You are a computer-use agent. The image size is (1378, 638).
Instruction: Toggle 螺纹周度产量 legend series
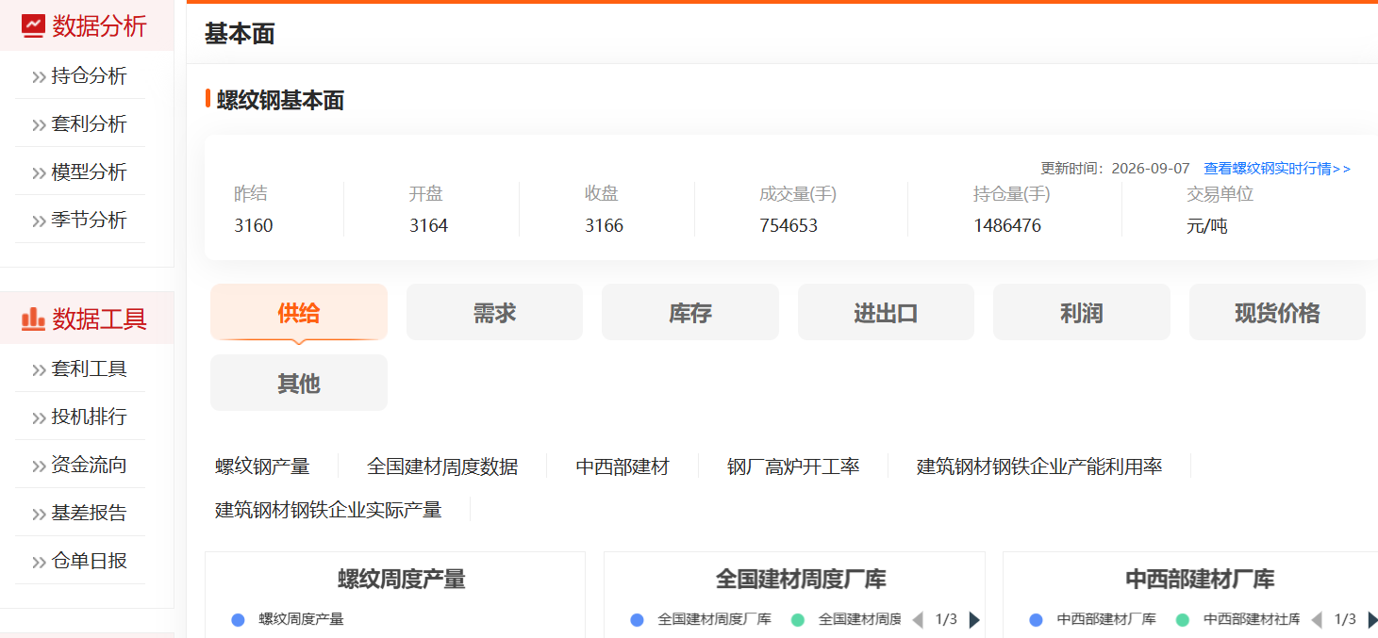(x=288, y=619)
